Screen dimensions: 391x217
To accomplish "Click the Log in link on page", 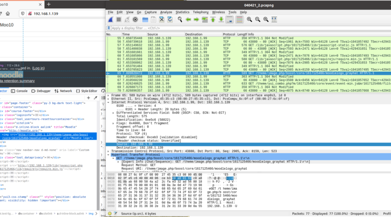I will (39, 68).
